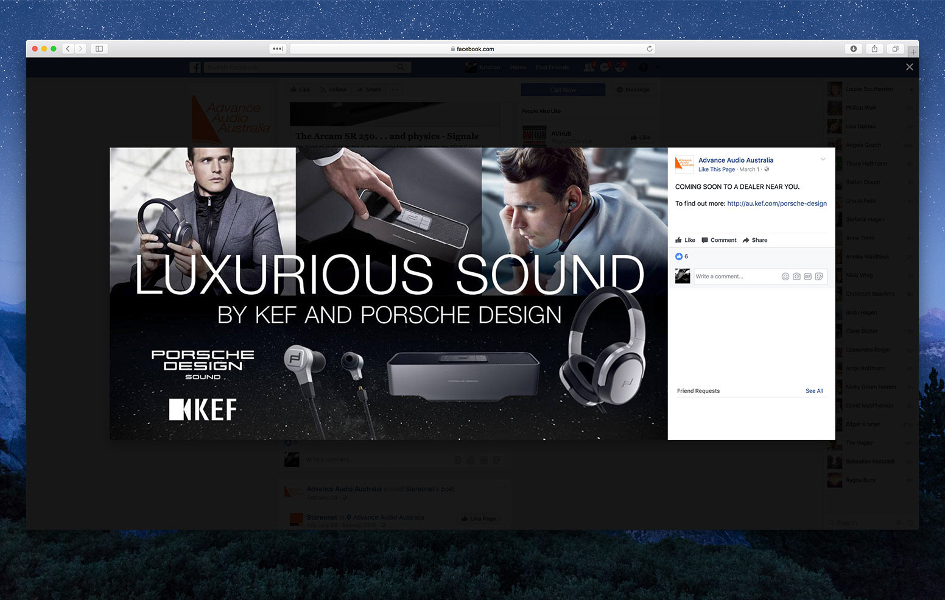Click See All next to Friend Requests
The image size is (945, 600).
coord(814,391)
